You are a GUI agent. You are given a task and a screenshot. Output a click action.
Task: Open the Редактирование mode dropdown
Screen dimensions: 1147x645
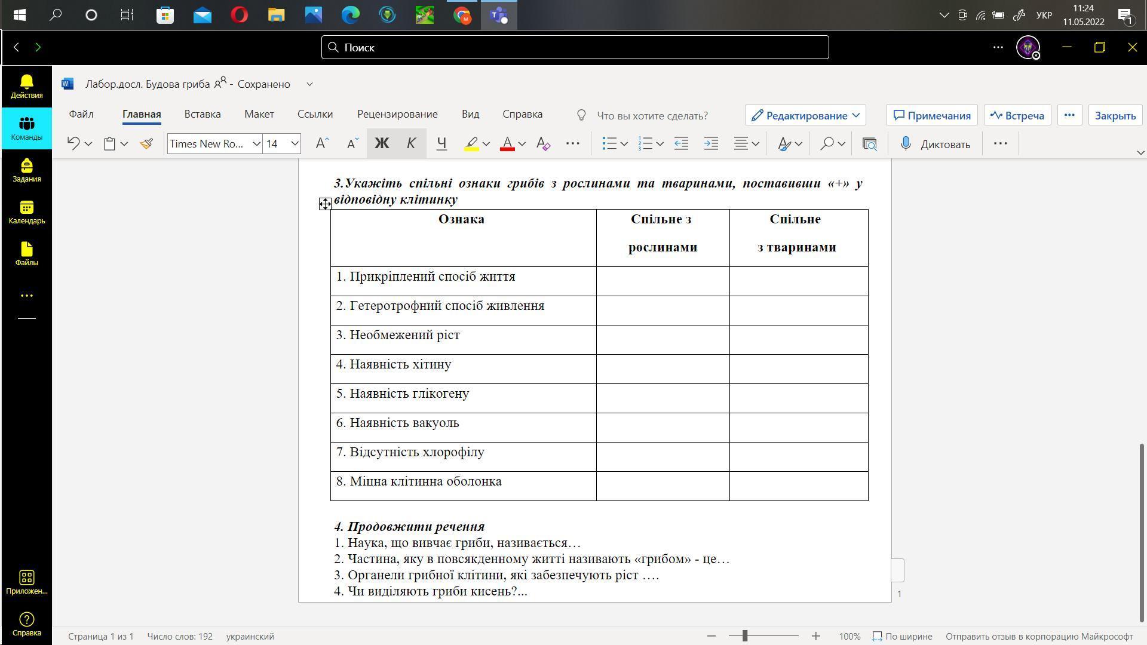805,115
